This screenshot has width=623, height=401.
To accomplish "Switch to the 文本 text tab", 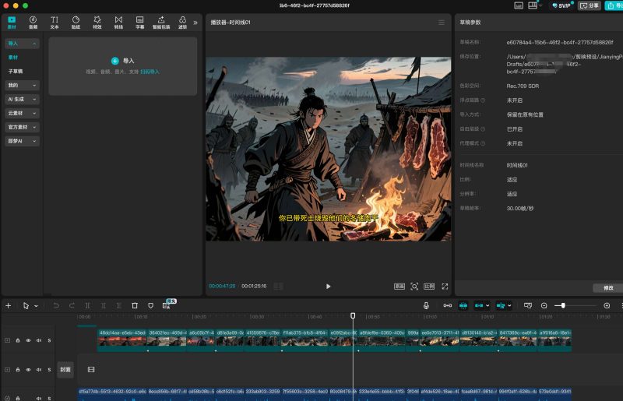I will pos(55,22).
